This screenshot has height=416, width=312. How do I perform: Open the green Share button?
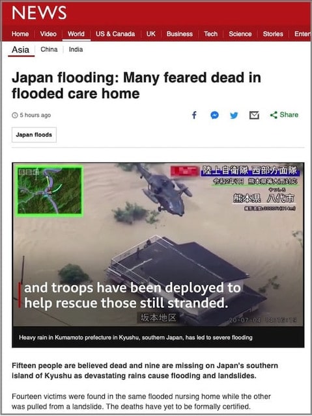coord(284,115)
